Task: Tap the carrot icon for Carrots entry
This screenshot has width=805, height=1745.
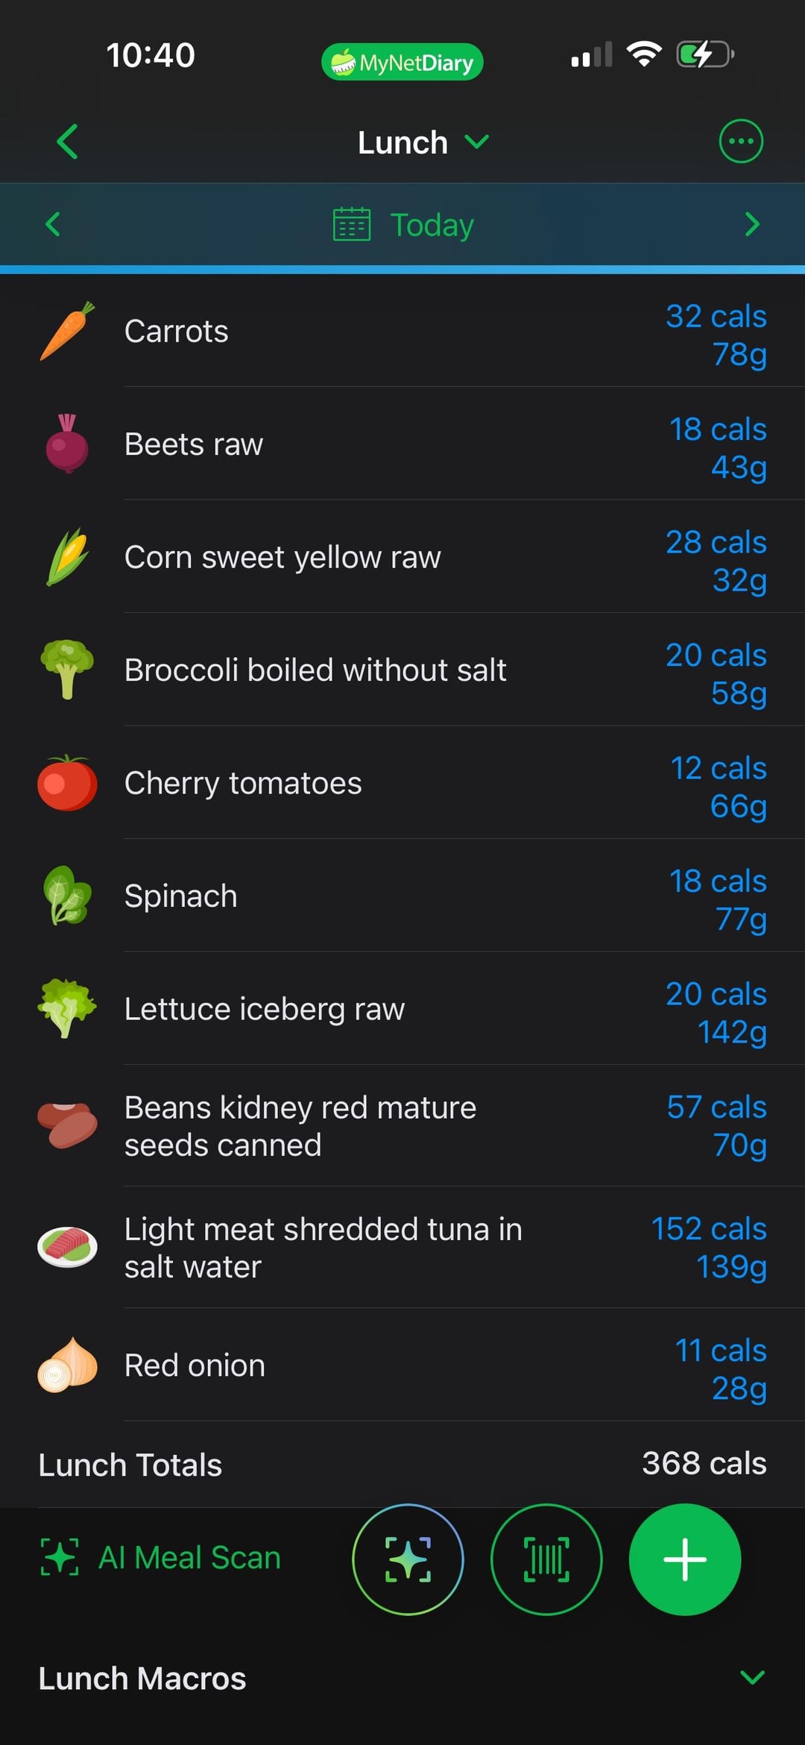Action: pos(67,331)
